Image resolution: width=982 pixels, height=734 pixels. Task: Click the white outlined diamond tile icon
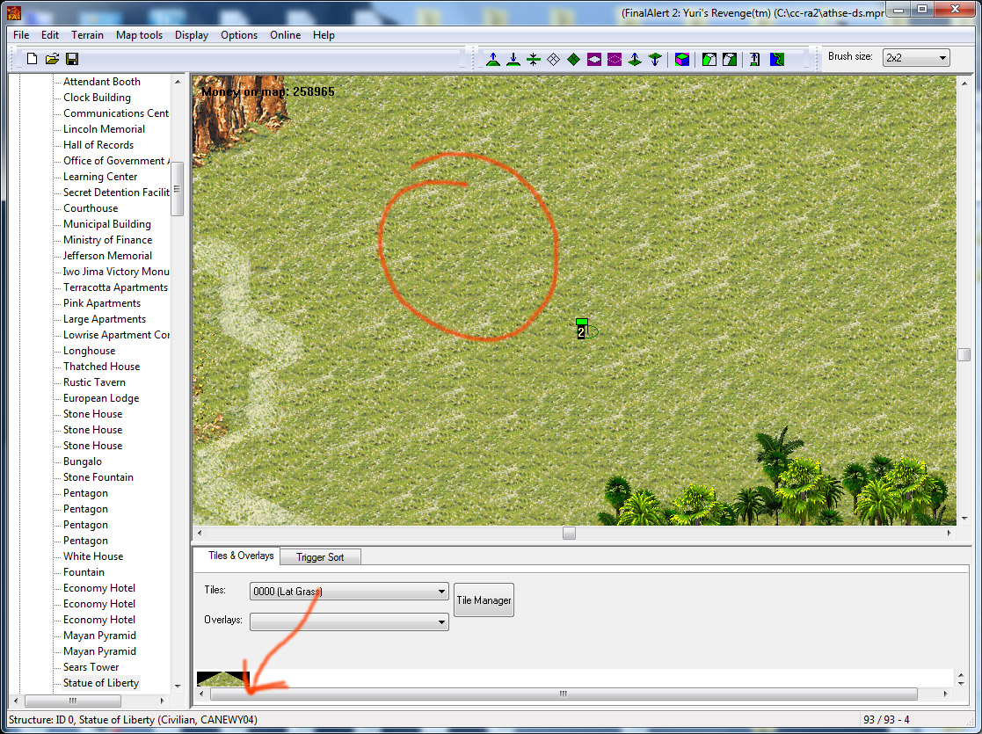[x=553, y=60]
